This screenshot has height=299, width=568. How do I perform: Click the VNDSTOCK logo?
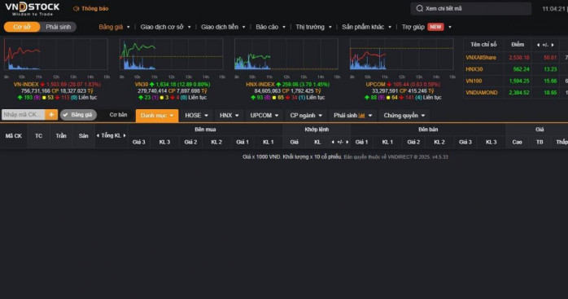click(33, 9)
